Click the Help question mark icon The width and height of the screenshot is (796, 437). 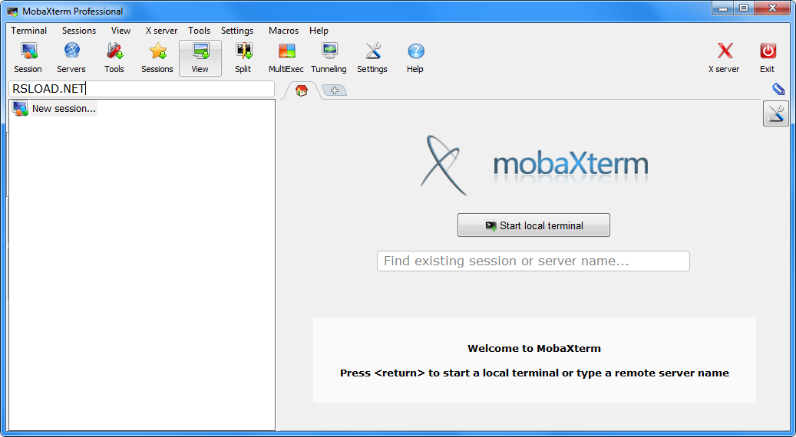coord(415,58)
